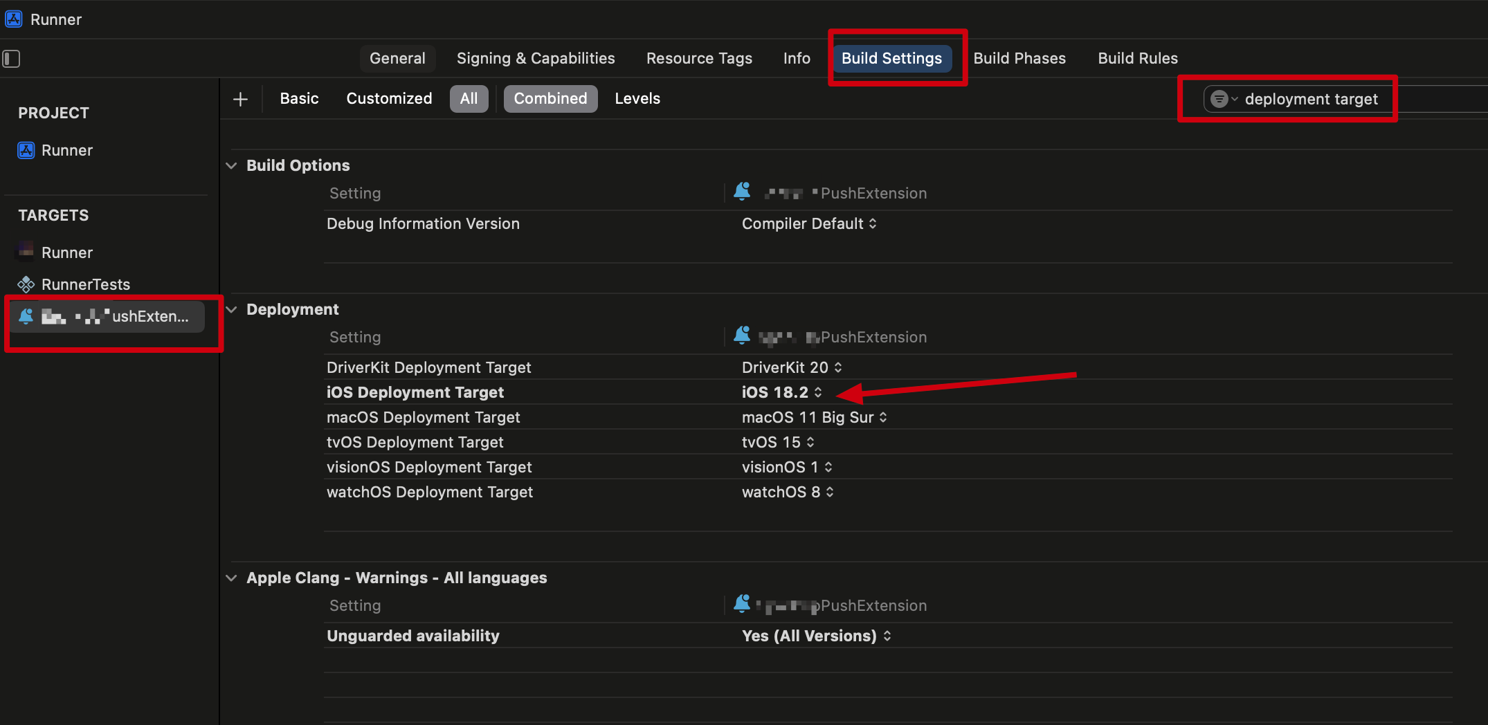Click the Build Options section title
Image resolution: width=1488 pixels, height=725 pixels.
pos(298,165)
